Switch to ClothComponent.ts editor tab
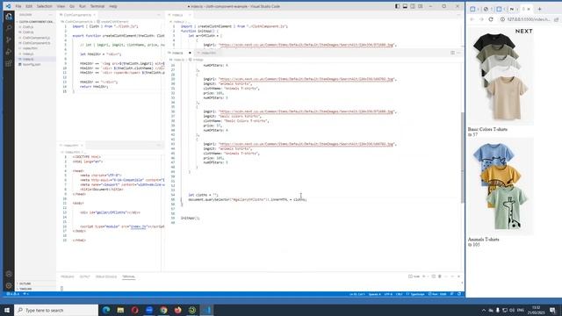Viewport: 562px width, 316px height. tap(77, 15)
